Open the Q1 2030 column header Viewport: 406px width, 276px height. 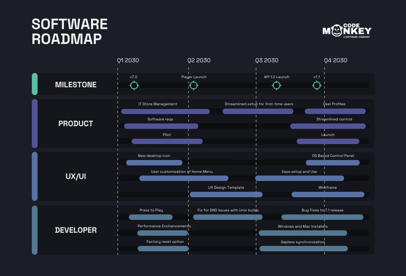click(128, 60)
